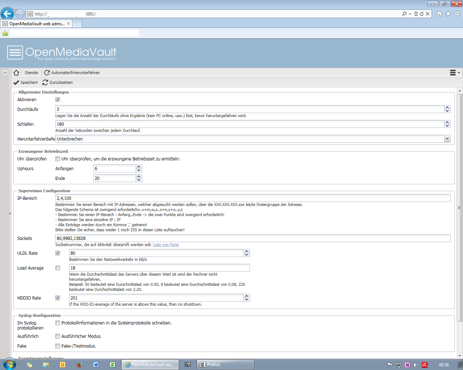Viewport: 463px width, 370px height.
Task: Click the network tray icon
Action: 398,365
